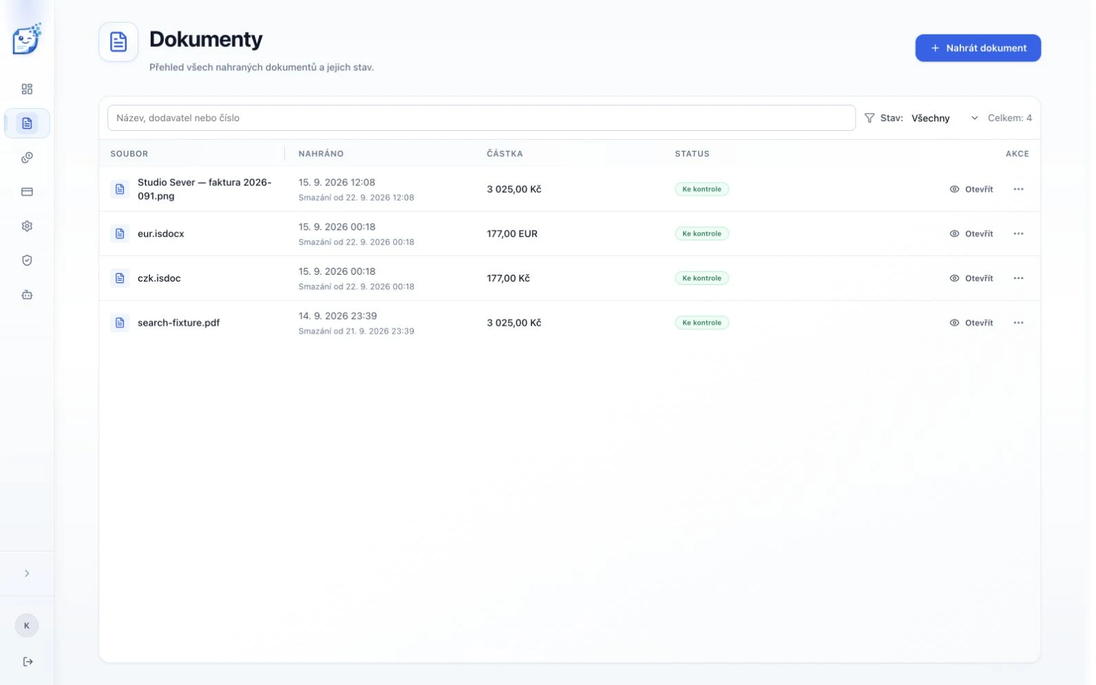Image resolution: width=1096 pixels, height=685 pixels.
Task: Expand the sidebar with the chevron arrow
Action: pos(27,573)
